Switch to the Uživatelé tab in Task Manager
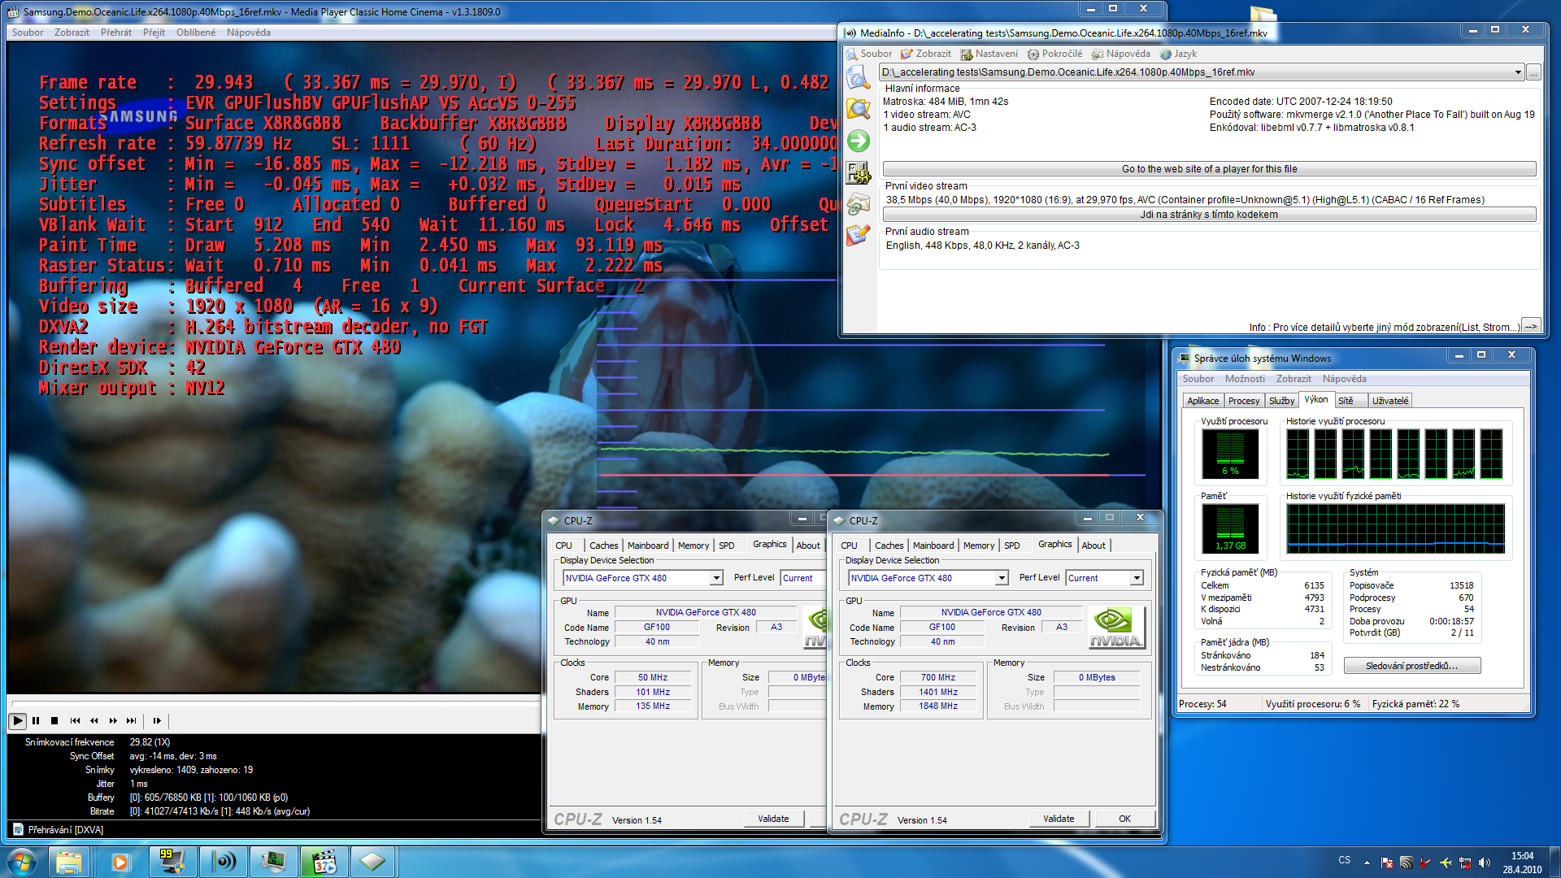 1390,401
